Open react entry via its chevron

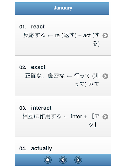tap(105, 36)
